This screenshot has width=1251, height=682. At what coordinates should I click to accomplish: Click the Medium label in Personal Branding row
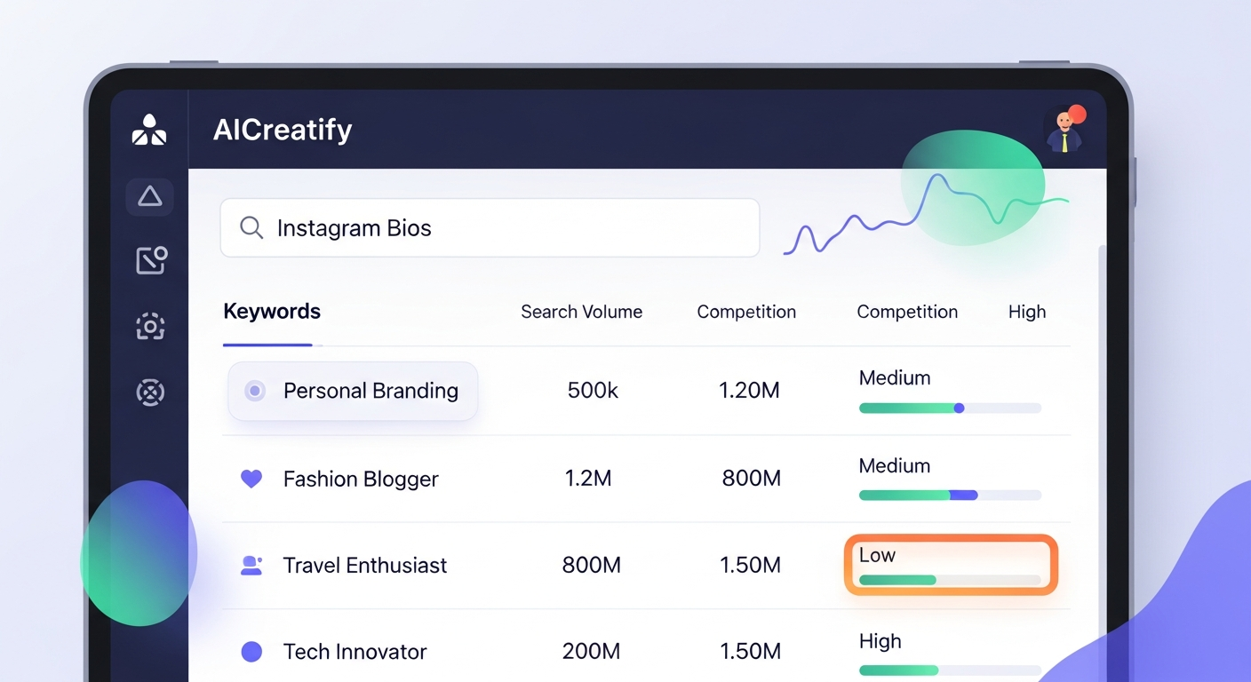[895, 378]
